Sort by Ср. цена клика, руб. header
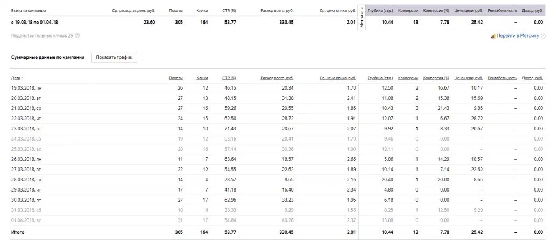Image resolution: width=551 pixels, height=243 pixels. 337,78
